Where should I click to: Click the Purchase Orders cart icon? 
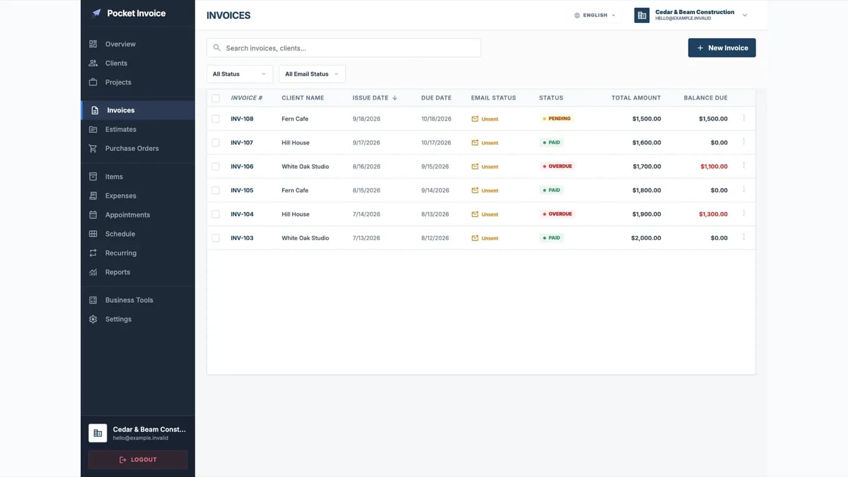click(93, 148)
